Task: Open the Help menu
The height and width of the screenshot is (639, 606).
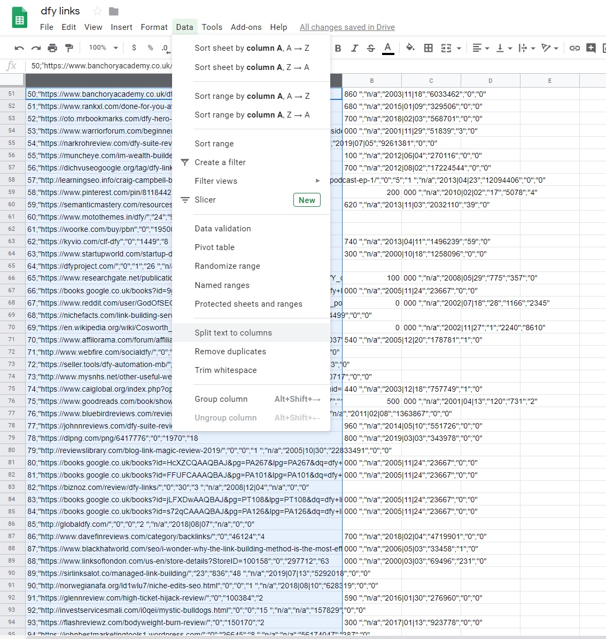Action: pos(279,27)
